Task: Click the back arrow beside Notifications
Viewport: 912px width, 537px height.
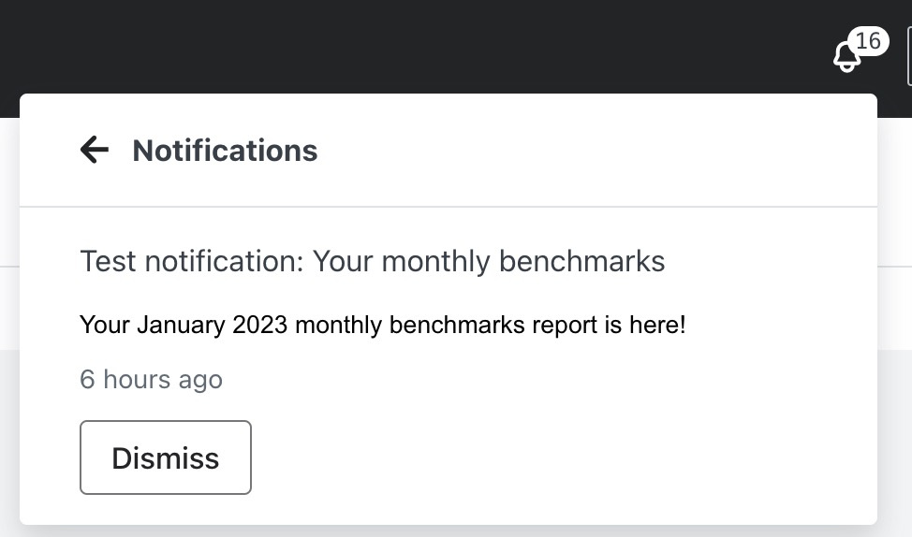Action: point(95,150)
